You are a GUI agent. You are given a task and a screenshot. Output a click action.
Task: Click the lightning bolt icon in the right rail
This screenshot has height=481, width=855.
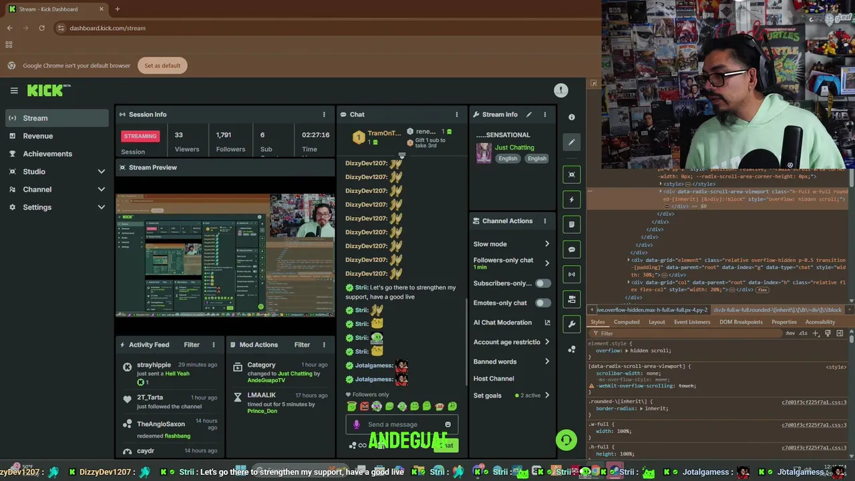pos(572,199)
